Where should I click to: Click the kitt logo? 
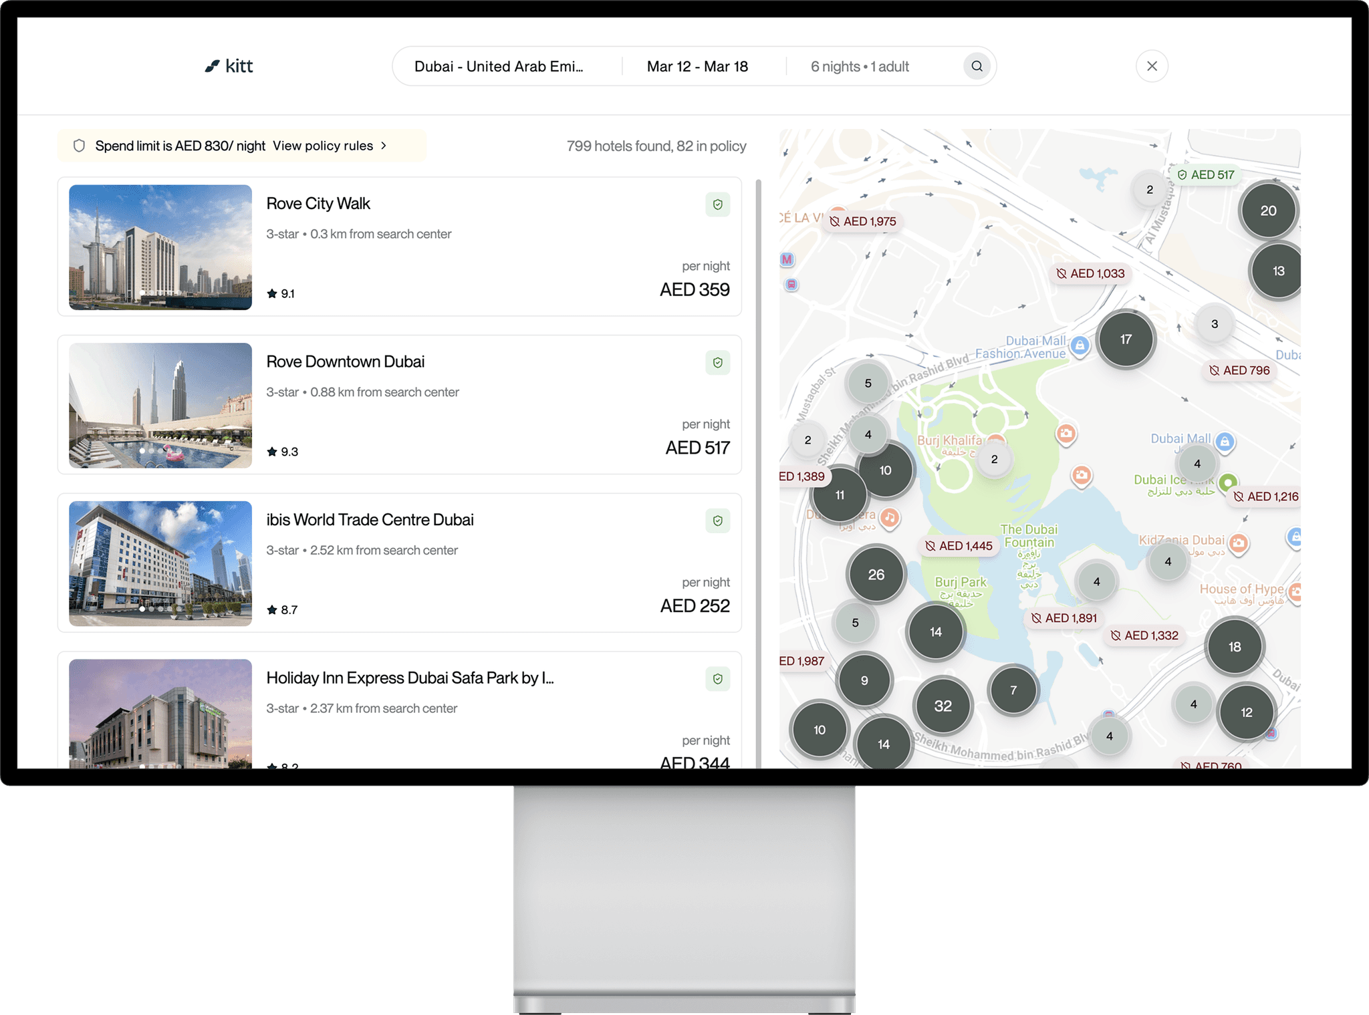tap(229, 66)
